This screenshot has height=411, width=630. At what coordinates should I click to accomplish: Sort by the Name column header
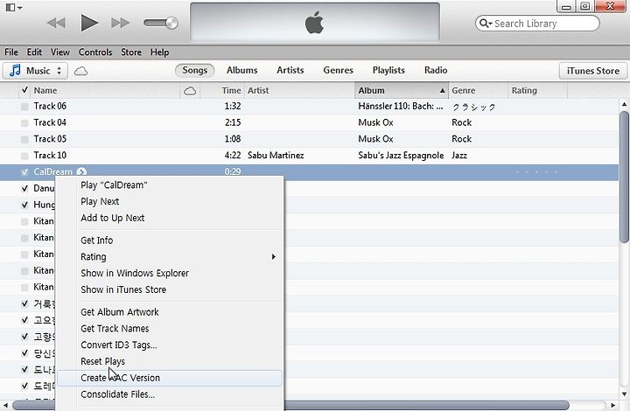coord(105,91)
